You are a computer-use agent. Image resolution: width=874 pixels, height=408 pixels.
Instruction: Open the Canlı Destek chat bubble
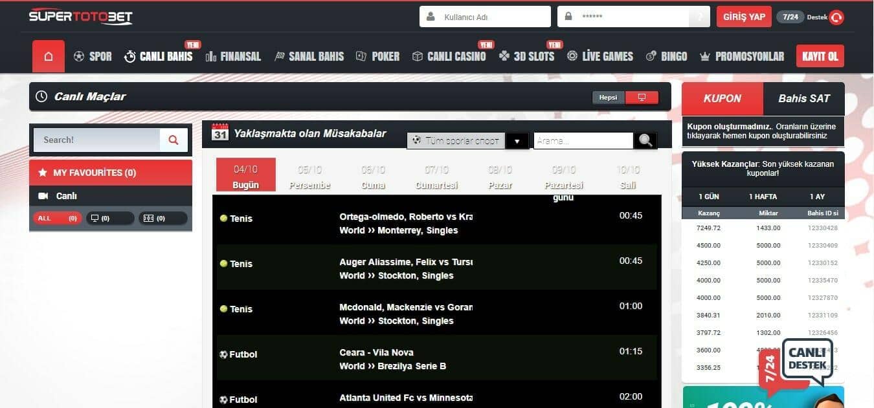tap(807, 360)
